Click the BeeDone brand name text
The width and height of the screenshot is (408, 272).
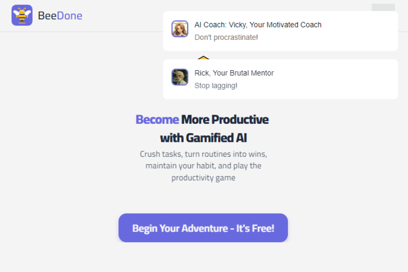click(x=59, y=15)
